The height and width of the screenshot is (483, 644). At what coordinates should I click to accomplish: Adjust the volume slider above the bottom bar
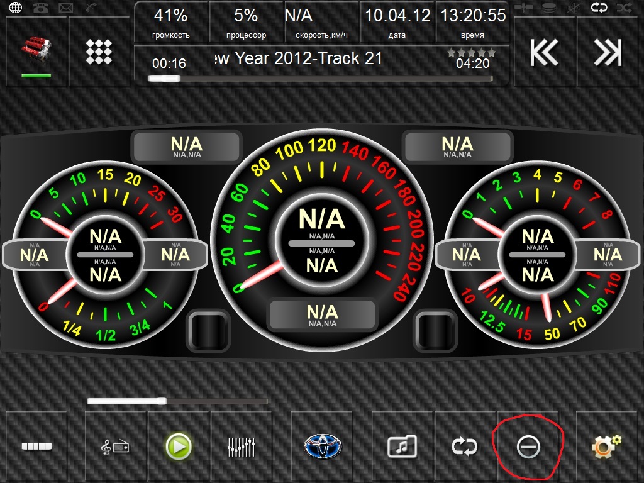pyautogui.click(x=177, y=401)
